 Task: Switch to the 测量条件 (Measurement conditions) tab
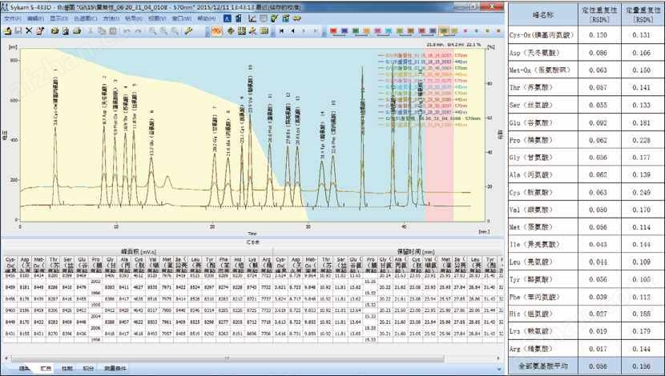115,368
